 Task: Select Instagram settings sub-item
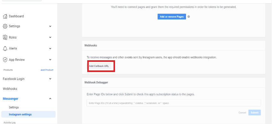click(28, 114)
